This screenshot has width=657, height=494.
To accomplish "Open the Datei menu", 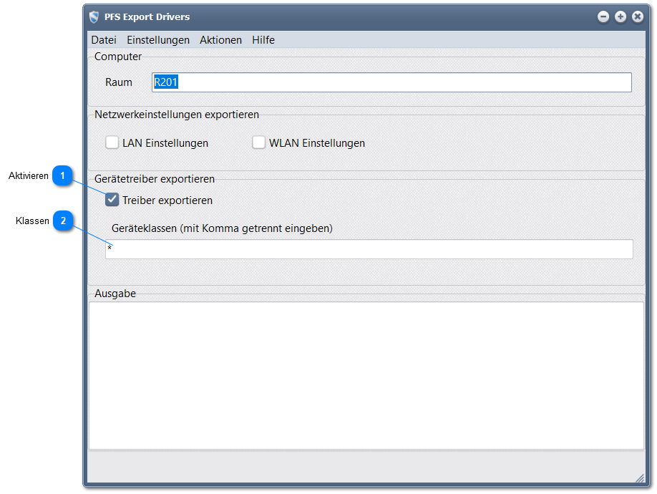I will pyautogui.click(x=104, y=40).
